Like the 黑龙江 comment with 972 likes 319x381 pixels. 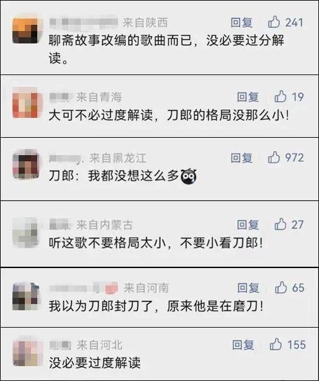coord(274,157)
